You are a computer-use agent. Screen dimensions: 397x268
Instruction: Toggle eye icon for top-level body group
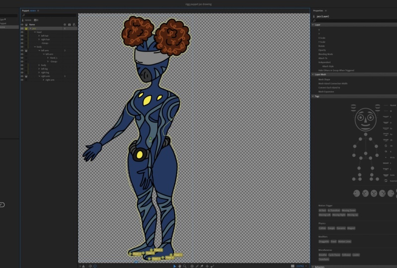(22, 47)
